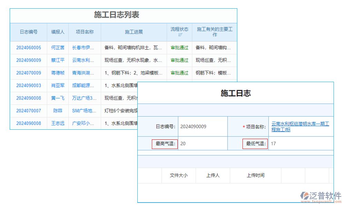Select filler name 蔡江平
Image resolution: width=345 pixels, height=207 pixels.
tap(57, 60)
